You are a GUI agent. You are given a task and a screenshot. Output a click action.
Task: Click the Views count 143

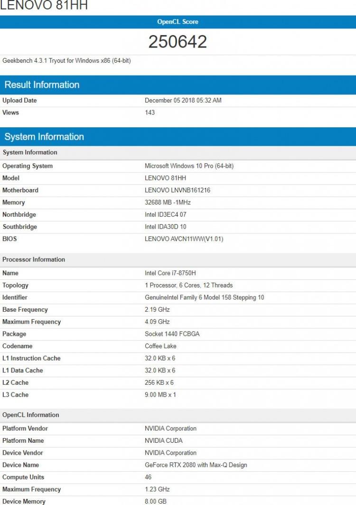(x=150, y=113)
